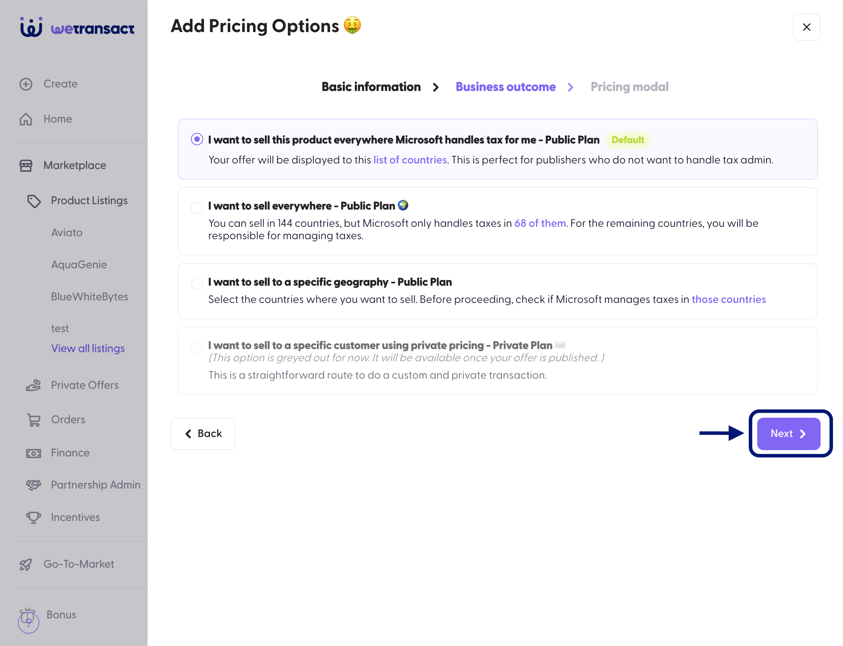Click the globe emoji beside Public Plan
843x646 pixels.
403,205
